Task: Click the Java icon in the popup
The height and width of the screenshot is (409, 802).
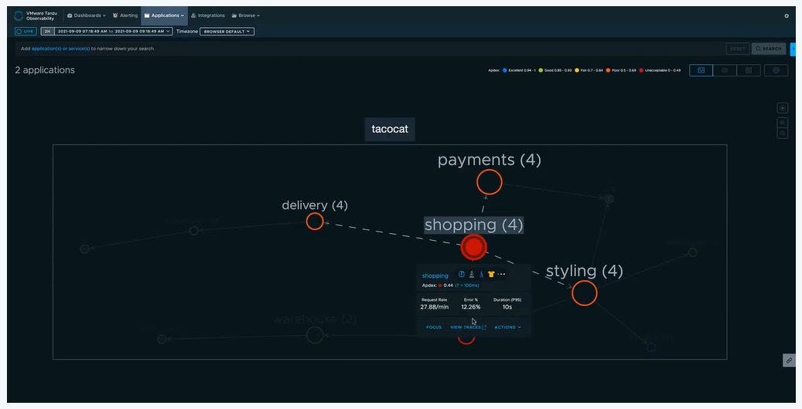Action: pyautogui.click(x=472, y=274)
